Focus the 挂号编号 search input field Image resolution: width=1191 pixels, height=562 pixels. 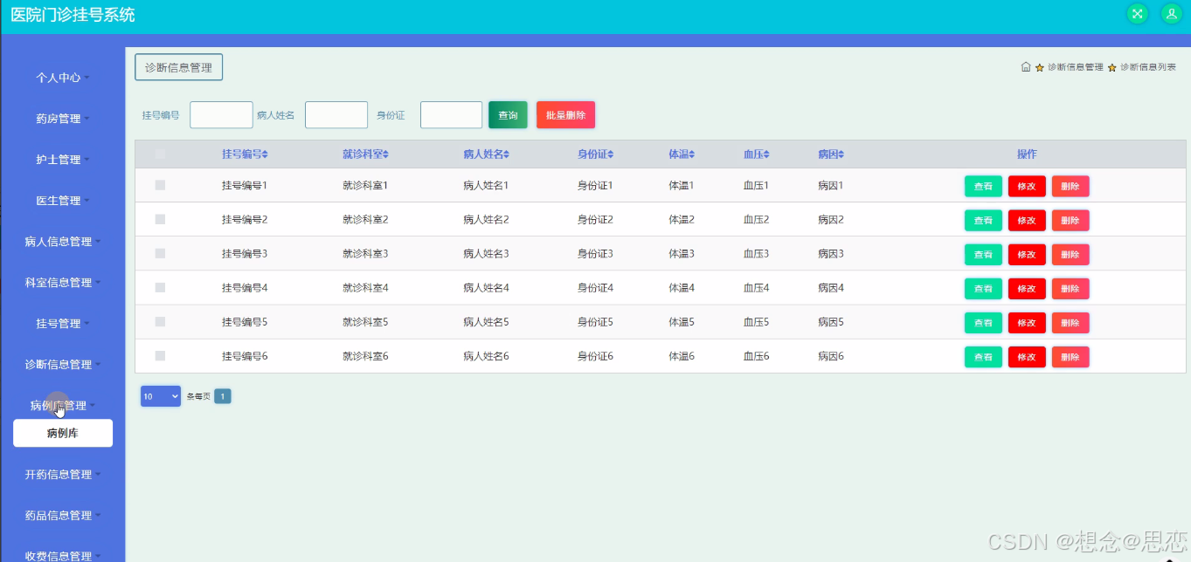pyautogui.click(x=221, y=115)
